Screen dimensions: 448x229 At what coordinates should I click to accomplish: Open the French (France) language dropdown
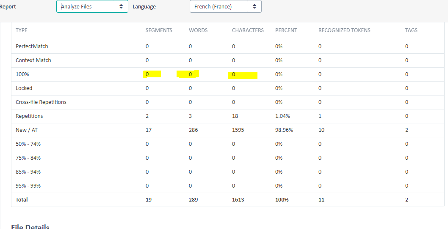coord(225,6)
